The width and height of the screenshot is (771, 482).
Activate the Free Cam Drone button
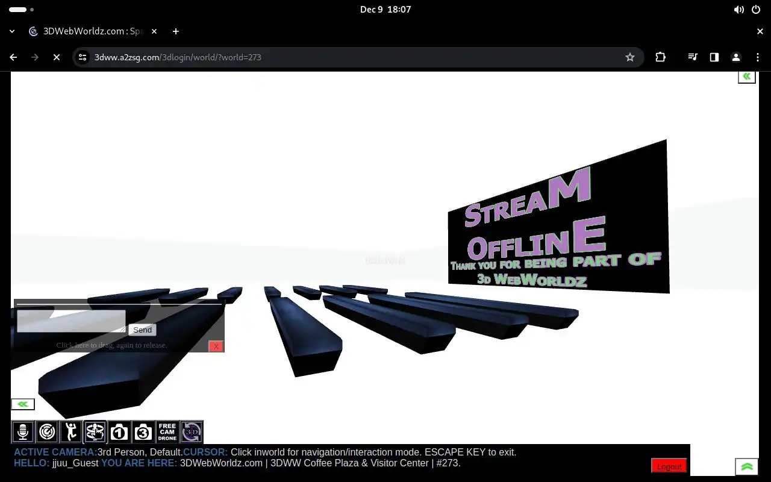tap(167, 432)
